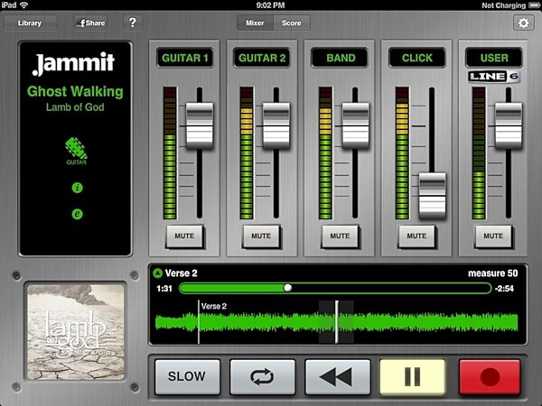Expand the Verse 2 section selector arrow
Viewport: 542px width, 406px height.
(157, 273)
